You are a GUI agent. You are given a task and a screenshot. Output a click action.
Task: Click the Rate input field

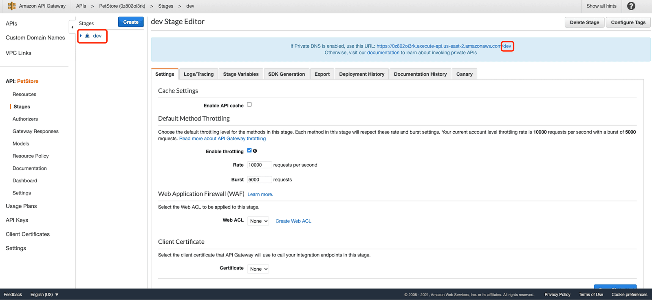tap(259, 165)
